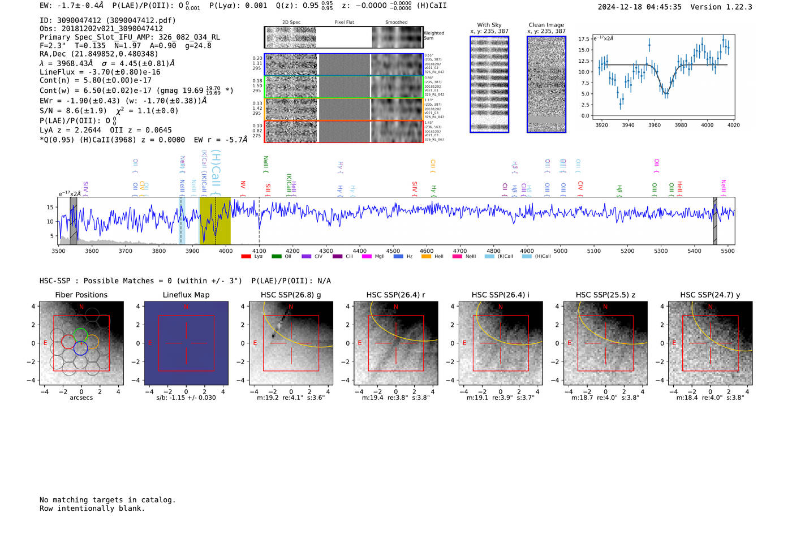Click the light blue band near 3870 Å
792x539 pixels.
point(182,221)
